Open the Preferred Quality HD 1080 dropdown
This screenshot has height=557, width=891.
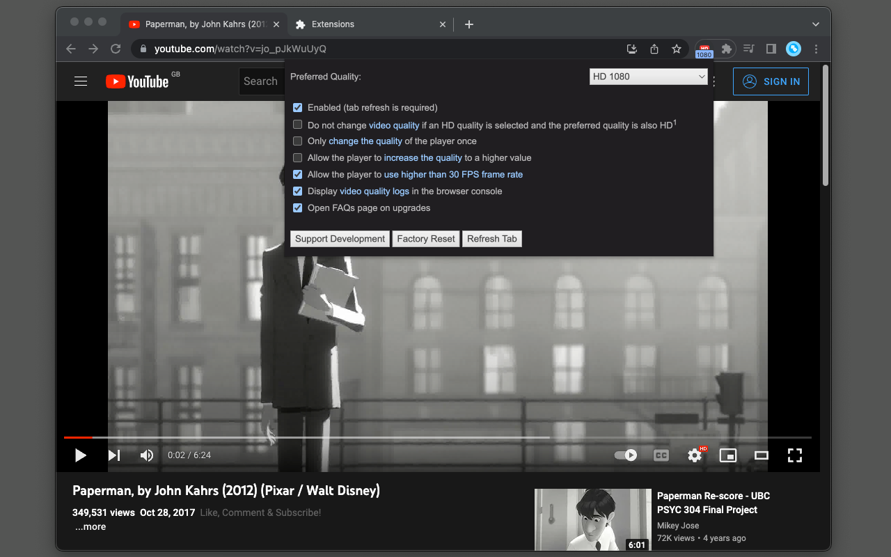648,77
